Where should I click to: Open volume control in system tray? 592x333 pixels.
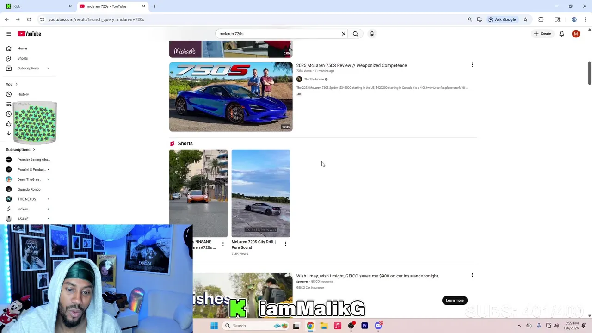(x=555, y=326)
